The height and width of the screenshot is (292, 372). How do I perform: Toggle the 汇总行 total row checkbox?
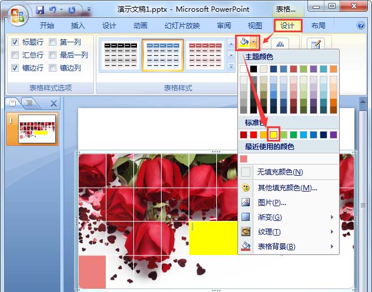15,55
